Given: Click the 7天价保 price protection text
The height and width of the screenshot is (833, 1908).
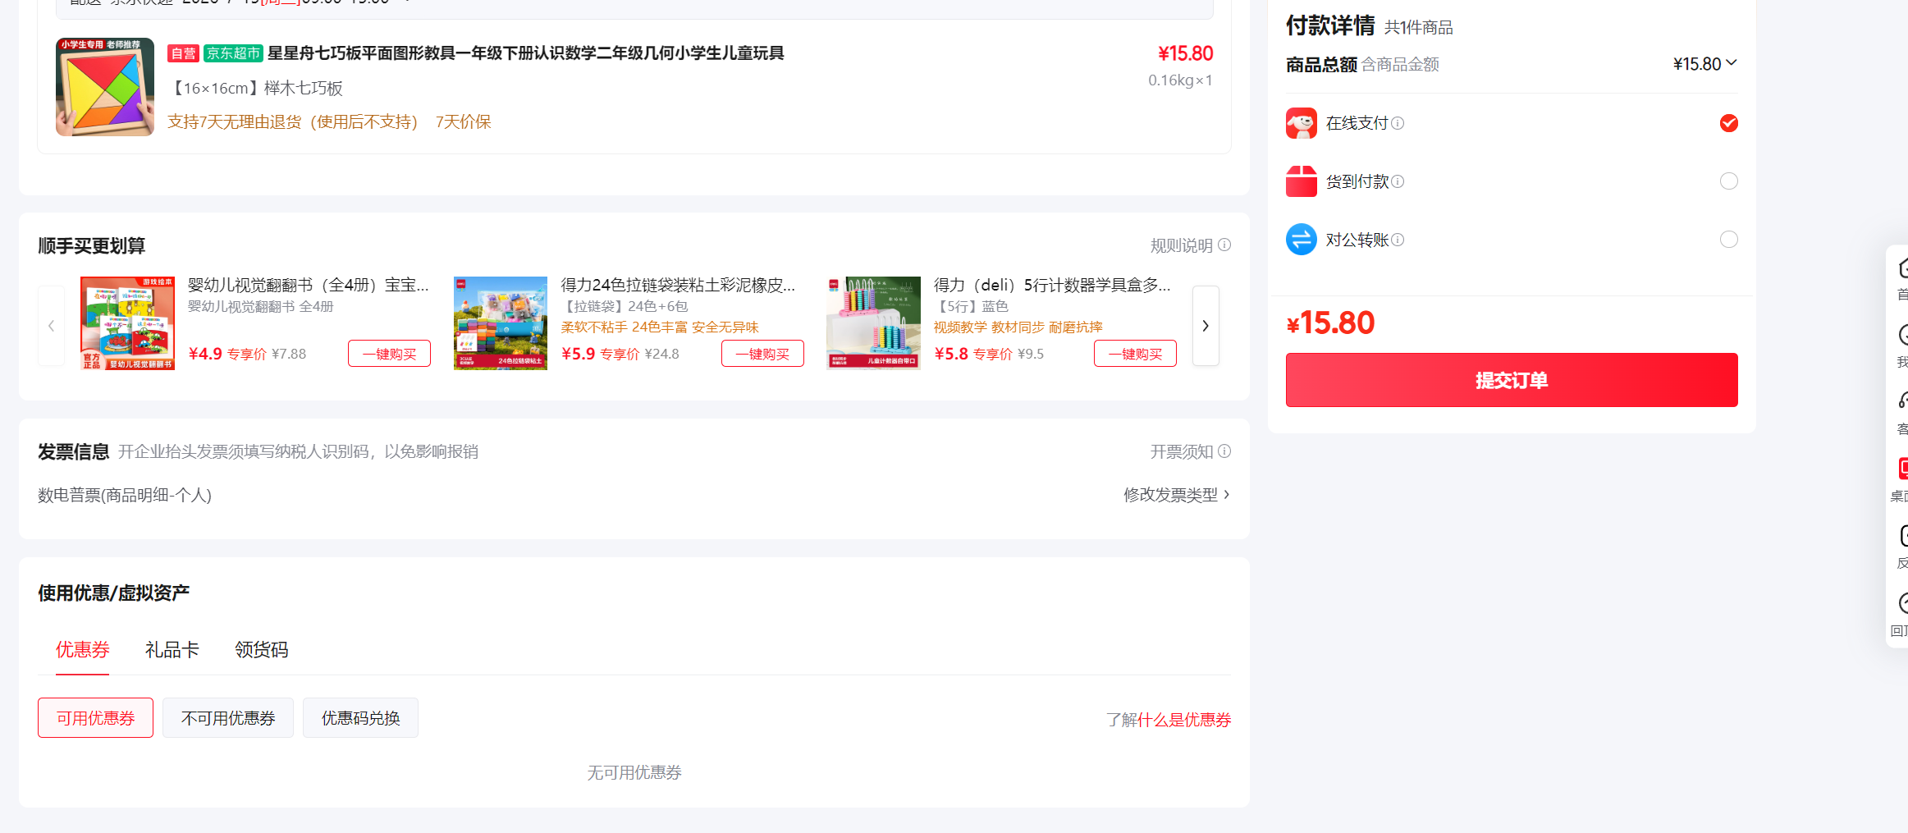Looking at the screenshot, I should pyautogui.click(x=464, y=121).
